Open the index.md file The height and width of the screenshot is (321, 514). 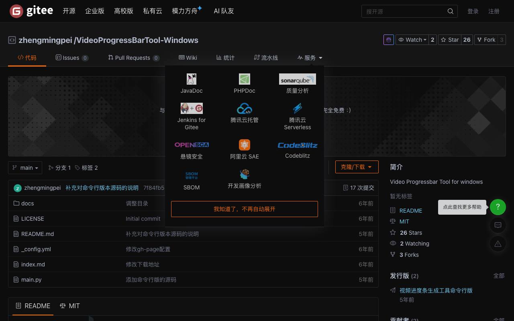coord(33,264)
